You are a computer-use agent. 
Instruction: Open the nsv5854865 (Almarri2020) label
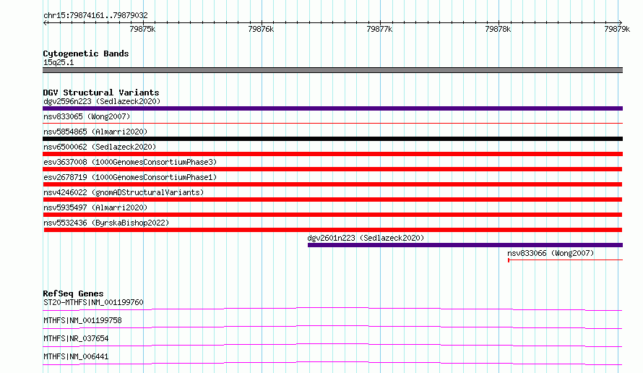[x=95, y=132]
